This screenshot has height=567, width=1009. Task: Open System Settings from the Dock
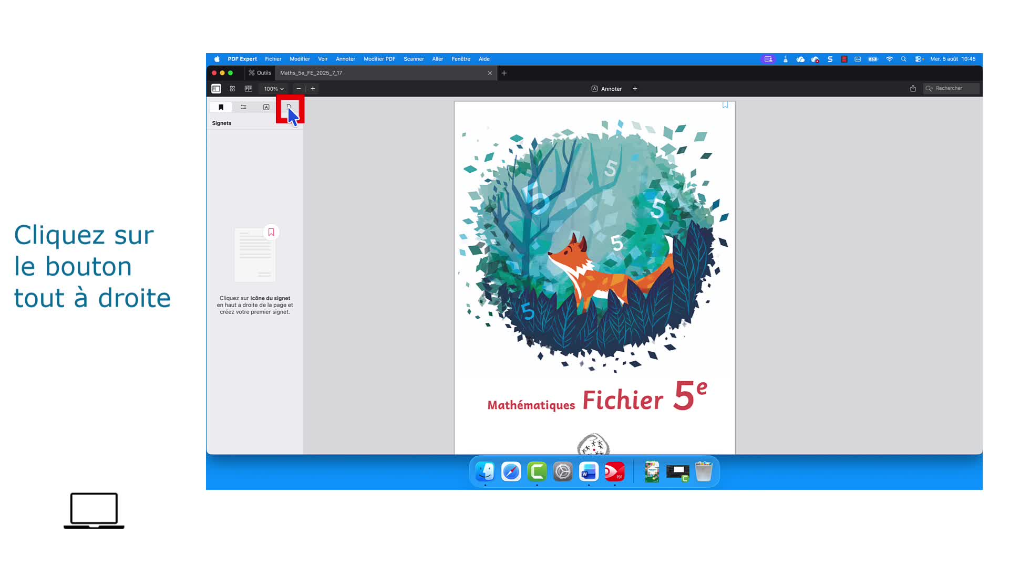[x=563, y=471]
